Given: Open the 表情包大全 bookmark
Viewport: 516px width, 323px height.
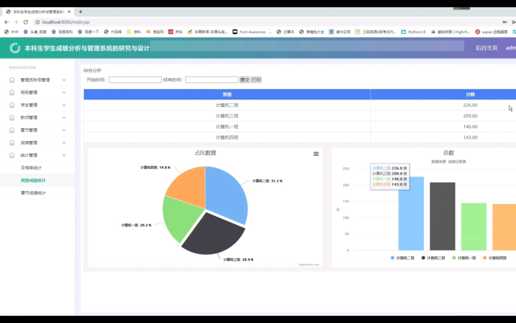Looking at the screenshot, I should [312, 32].
